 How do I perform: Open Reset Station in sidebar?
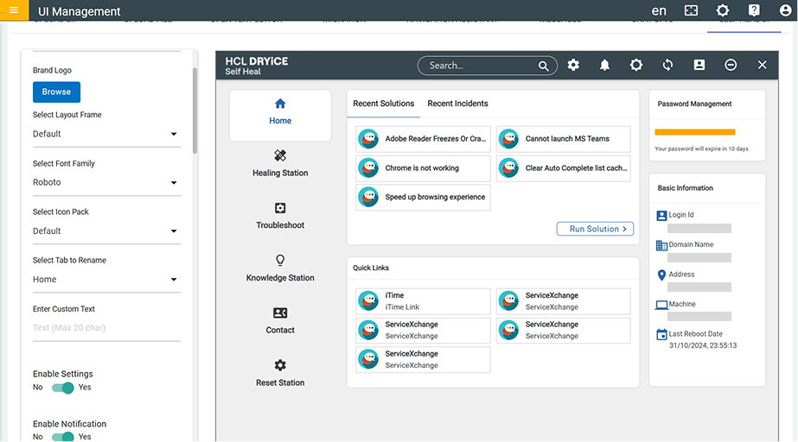[x=280, y=374]
